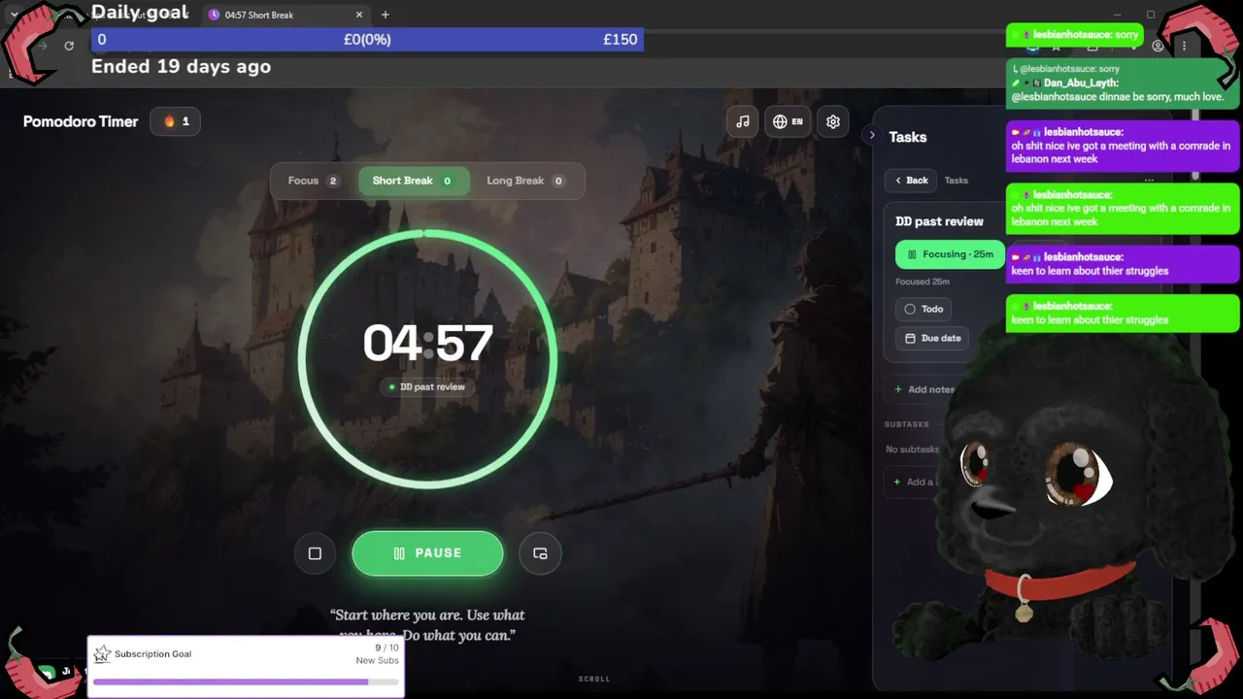The height and width of the screenshot is (699, 1243).
Task: Click the 'Focused 25m' text
Action: [x=923, y=282]
